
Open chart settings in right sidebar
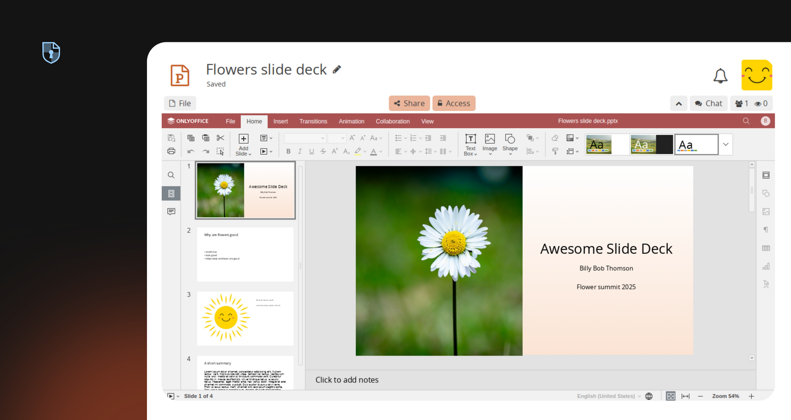pyautogui.click(x=766, y=267)
